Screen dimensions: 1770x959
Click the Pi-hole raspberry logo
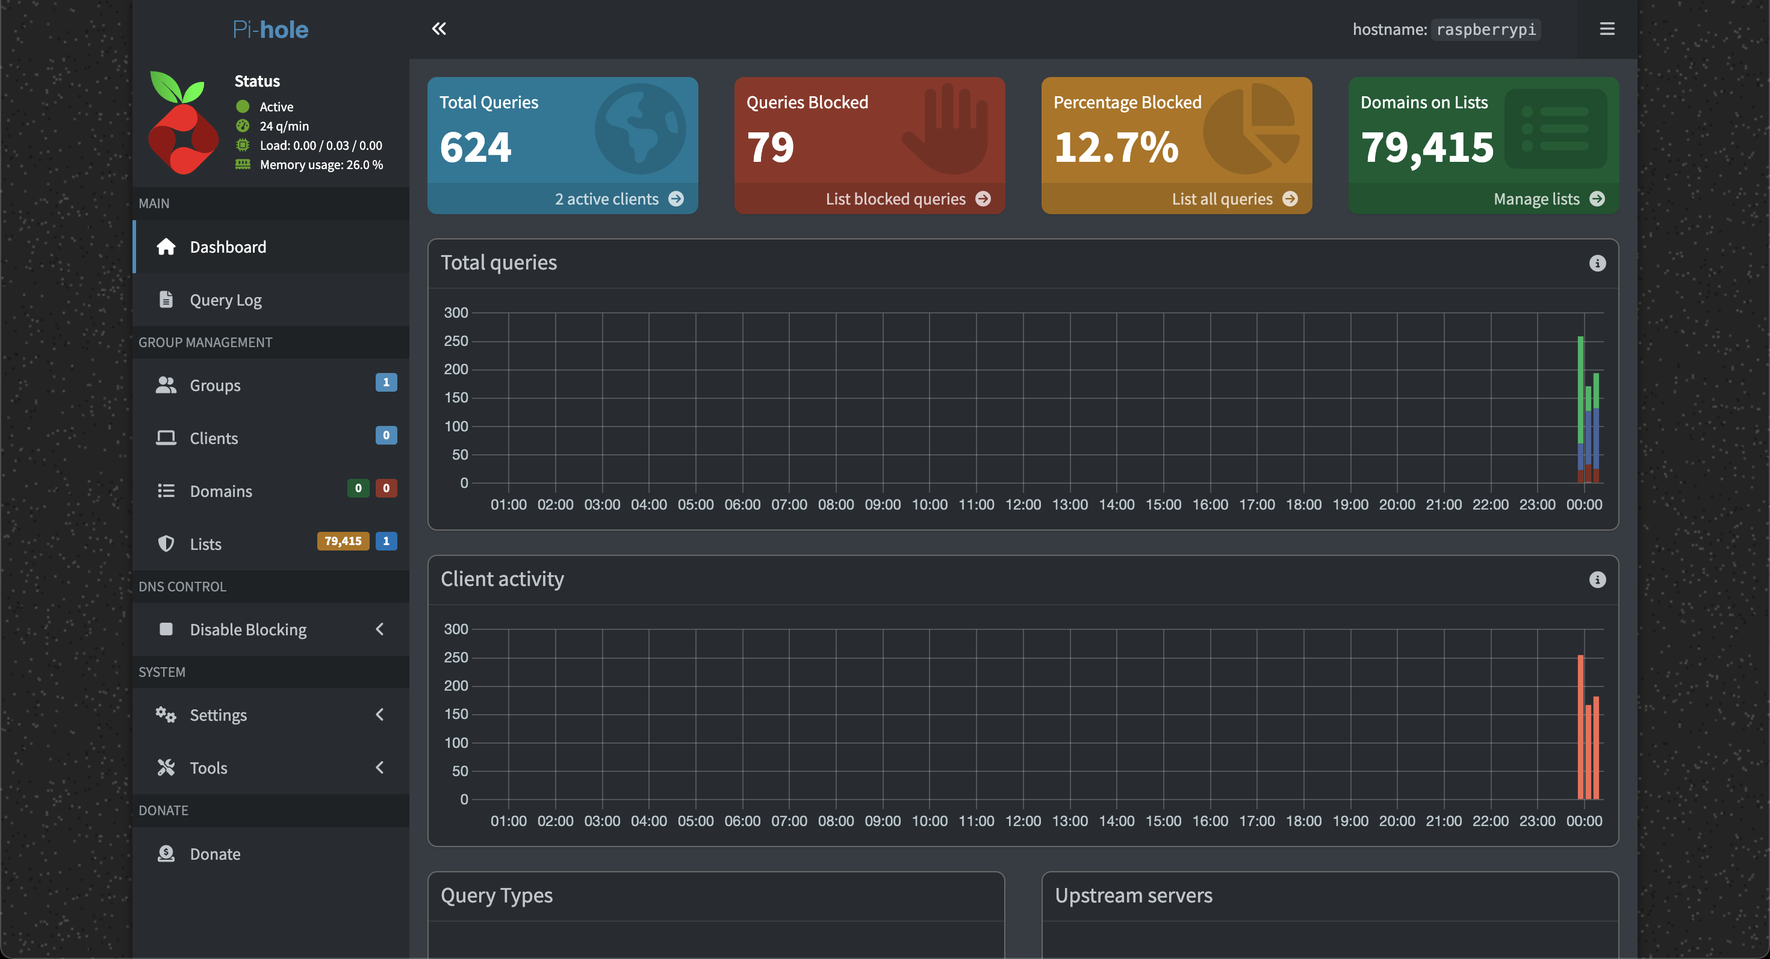(x=183, y=123)
